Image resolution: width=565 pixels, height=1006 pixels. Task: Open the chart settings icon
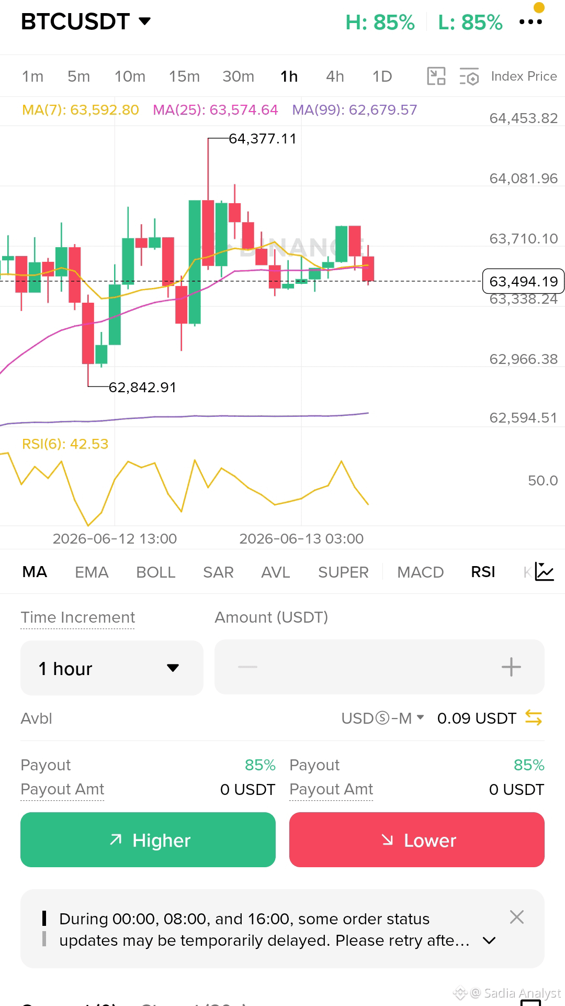point(469,76)
